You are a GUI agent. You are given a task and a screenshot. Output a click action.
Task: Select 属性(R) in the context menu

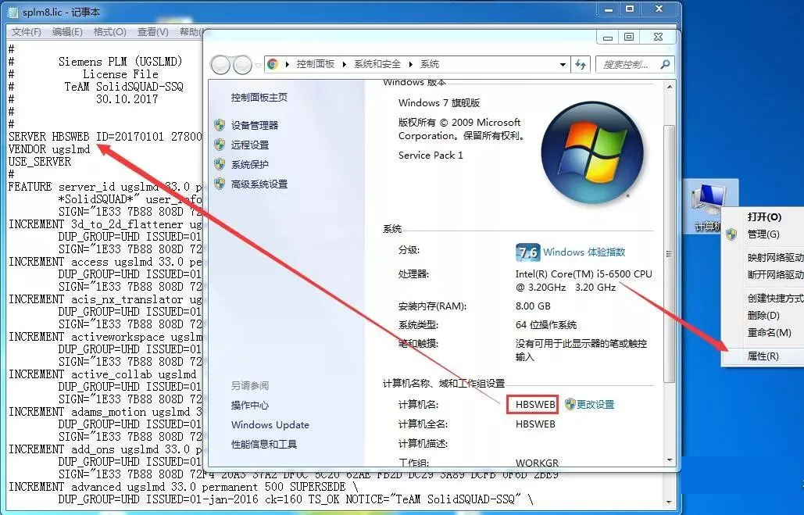763,356
